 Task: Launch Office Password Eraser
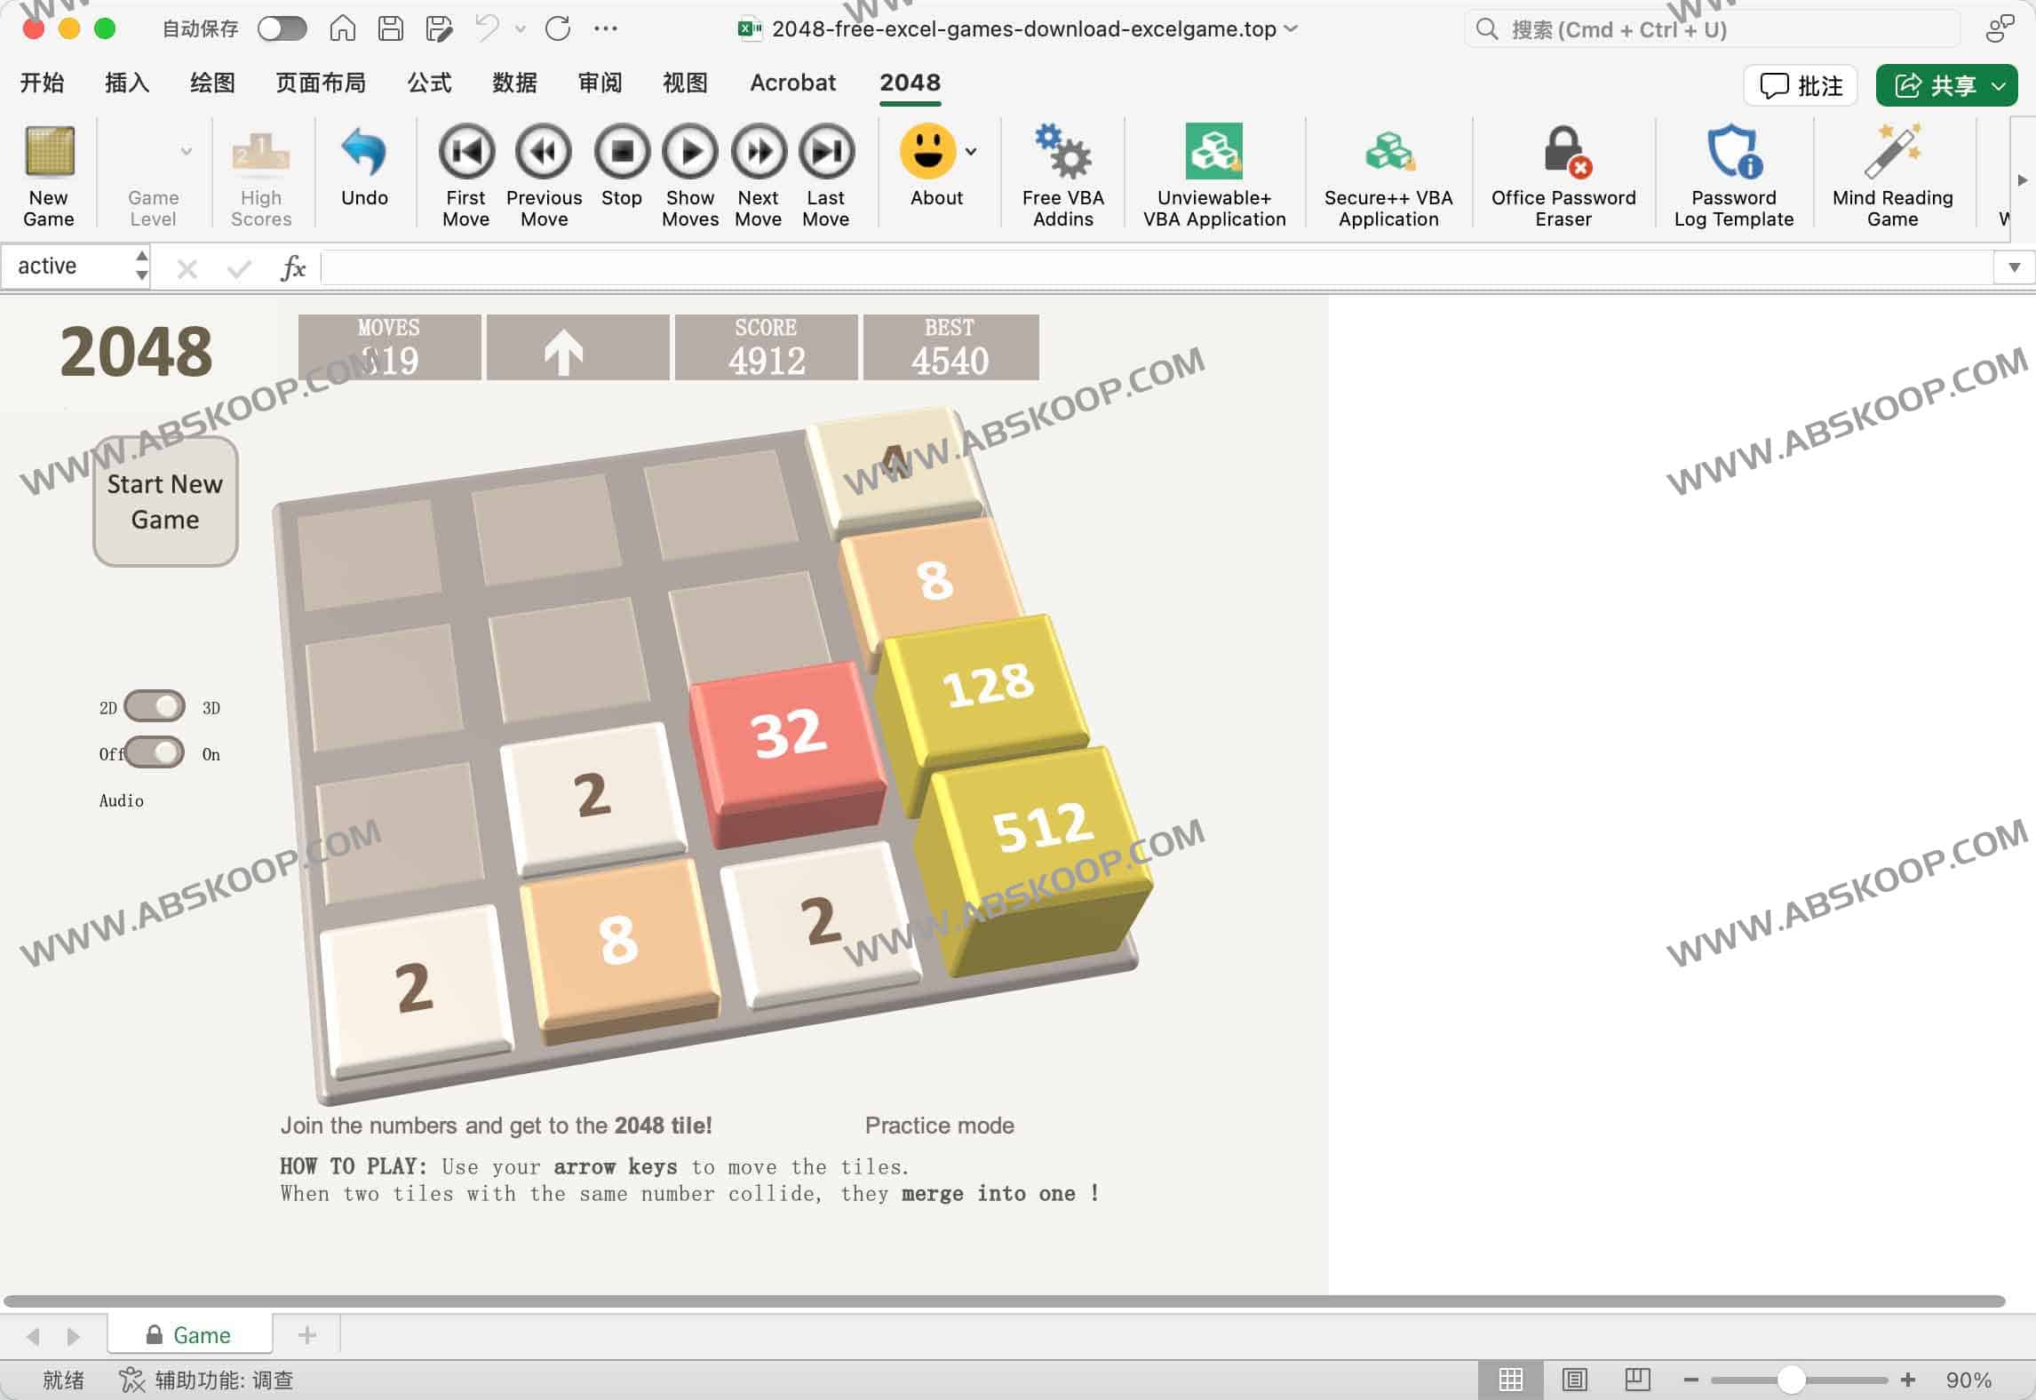pos(1563,169)
